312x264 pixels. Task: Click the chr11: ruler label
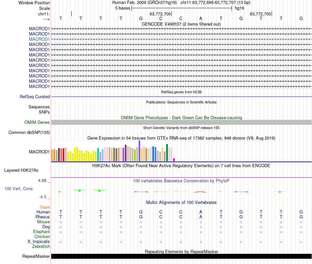click(44, 14)
